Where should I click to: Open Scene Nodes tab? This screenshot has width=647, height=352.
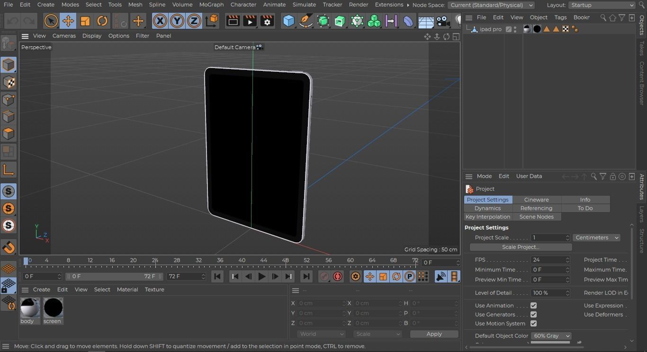click(x=536, y=217)
